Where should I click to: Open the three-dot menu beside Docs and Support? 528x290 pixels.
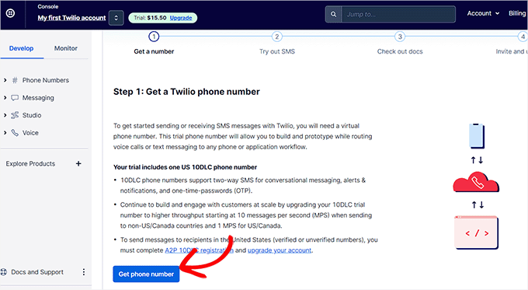tap(84, 272)
